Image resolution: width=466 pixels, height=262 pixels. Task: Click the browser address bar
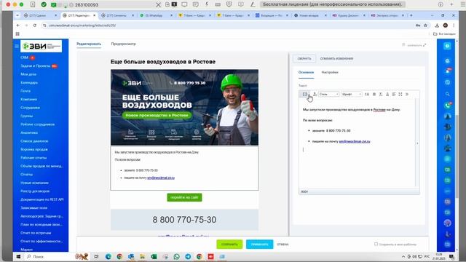[x=229, y=25]
